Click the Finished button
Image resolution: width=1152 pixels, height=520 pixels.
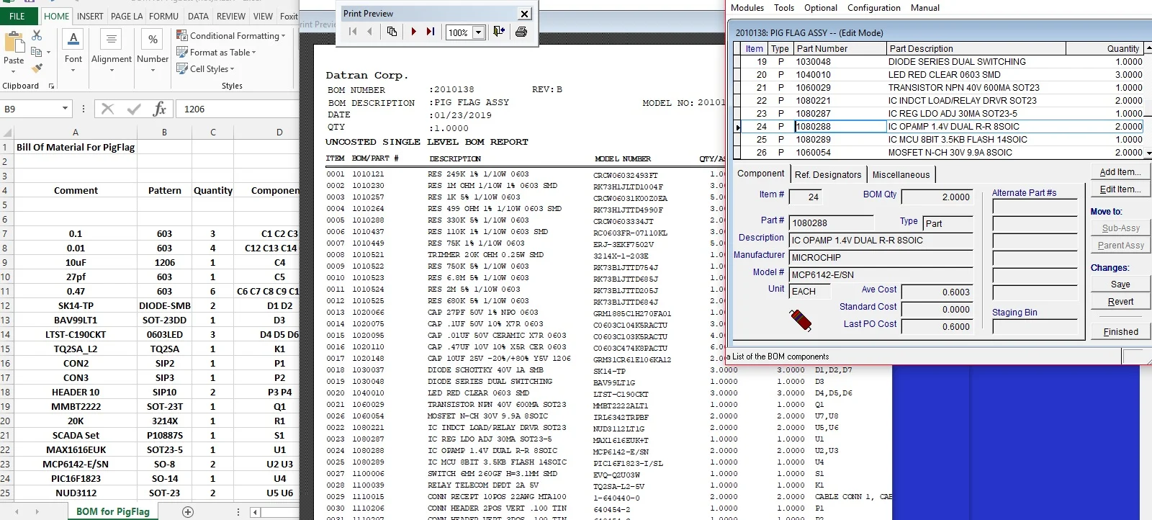(x=1120, y=332)
